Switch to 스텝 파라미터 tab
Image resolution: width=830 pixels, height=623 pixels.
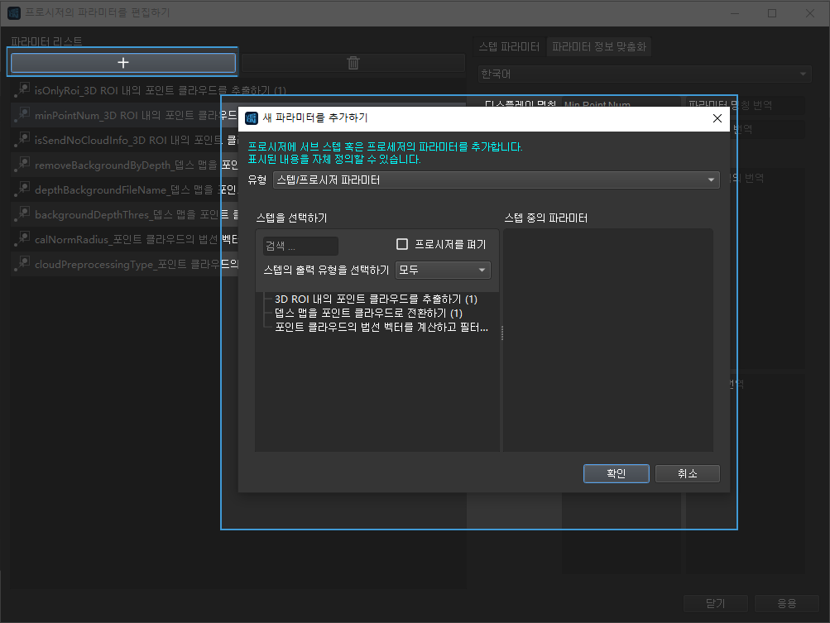pos(509,46)
